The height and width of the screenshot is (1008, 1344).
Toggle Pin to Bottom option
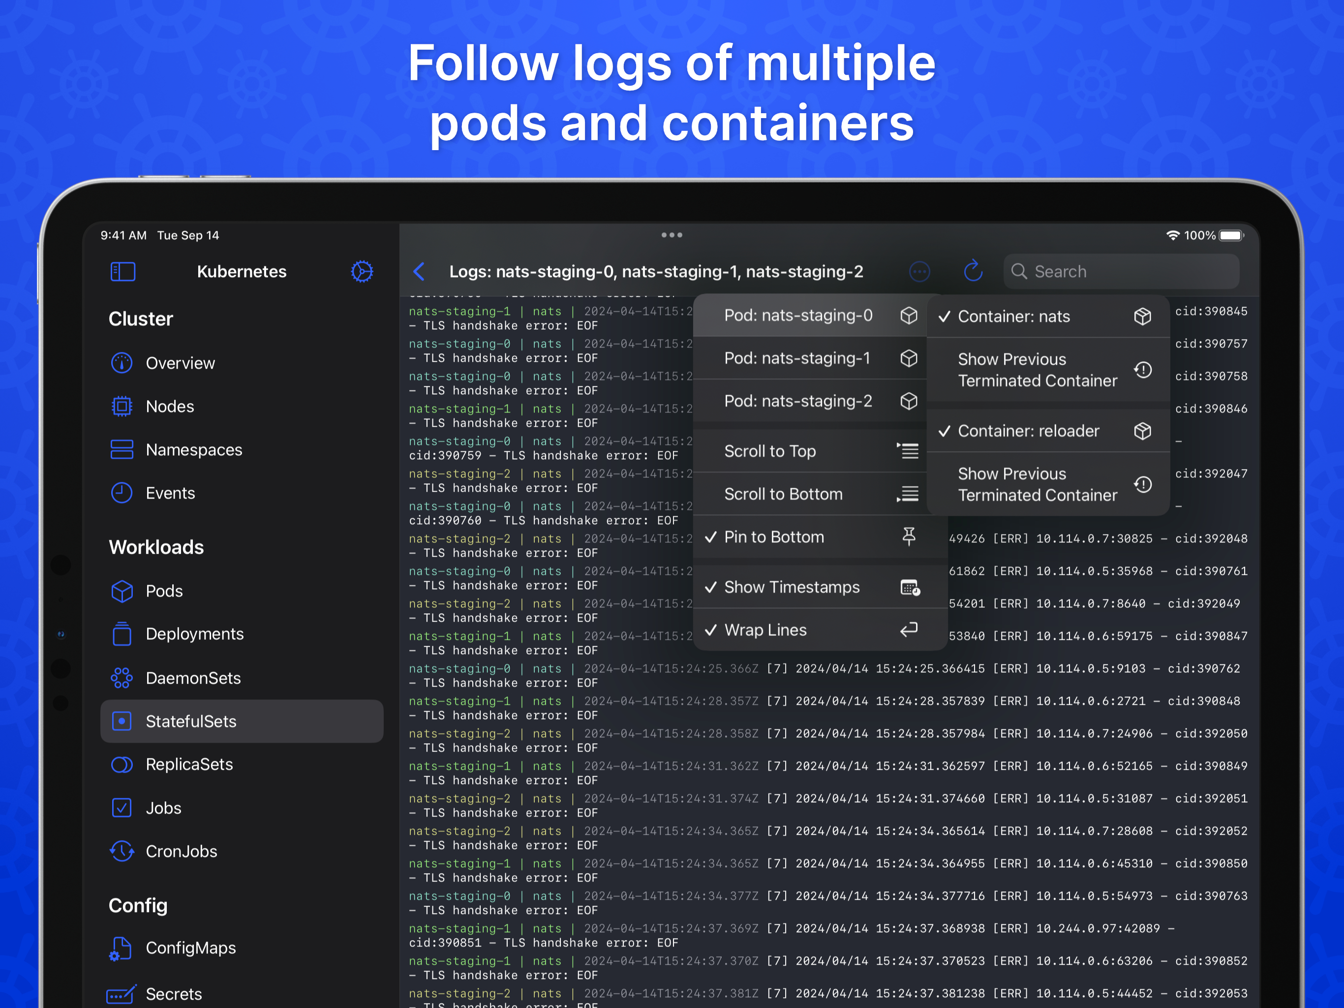pyautogui.click(x=820, y=537)
